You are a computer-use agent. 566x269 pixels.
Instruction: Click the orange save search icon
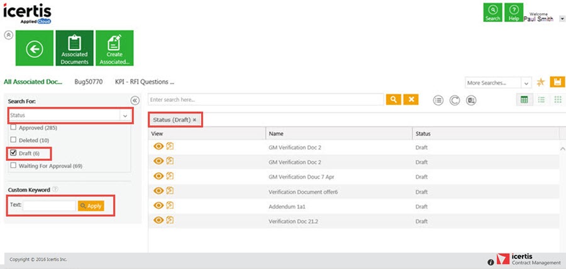557,82
